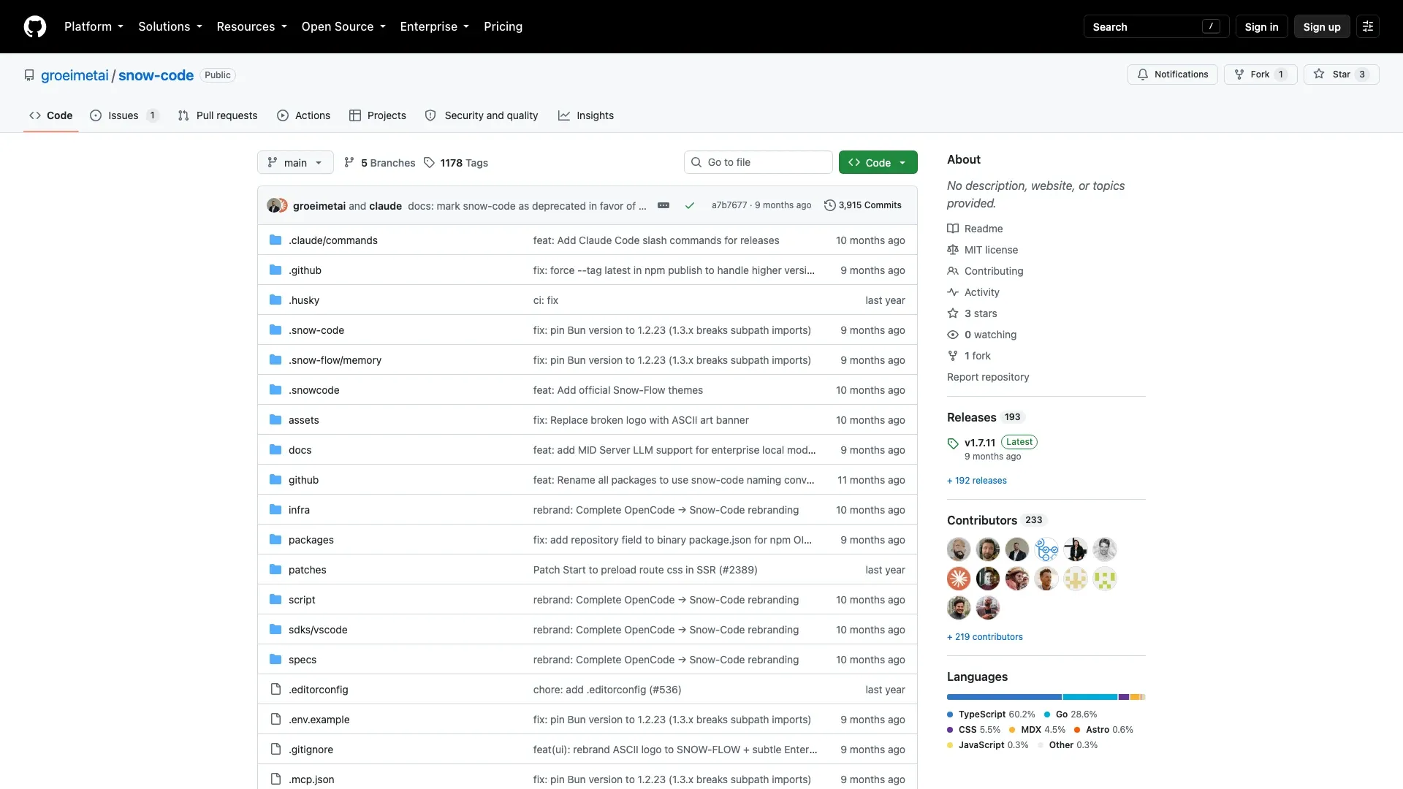Click the Sign in button
The height and width of the screenshot is (789, 1403).
[1261, 26]
